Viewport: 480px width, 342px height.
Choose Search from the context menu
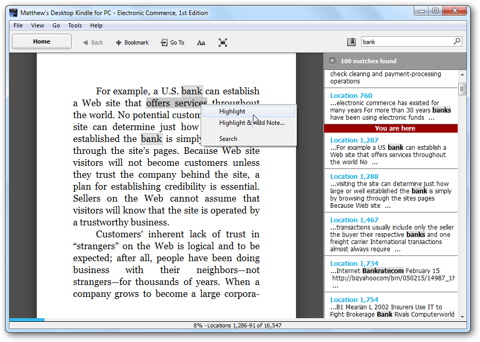[x=249, y=138]
